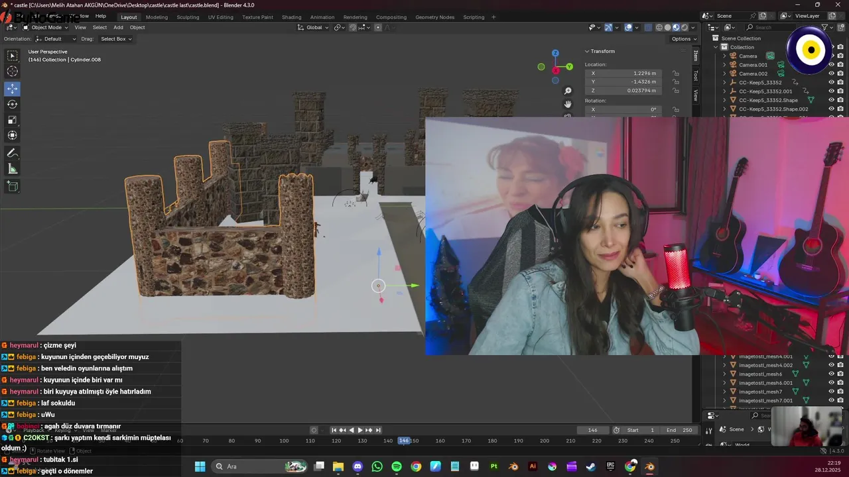Expand the Camera.001 outliner row
The height and width of the screenshot is (477, 849).
point(724,65)
